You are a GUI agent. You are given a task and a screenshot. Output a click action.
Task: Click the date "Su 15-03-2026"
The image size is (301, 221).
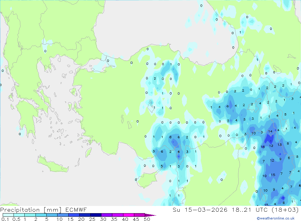click(x=200, y=210)
